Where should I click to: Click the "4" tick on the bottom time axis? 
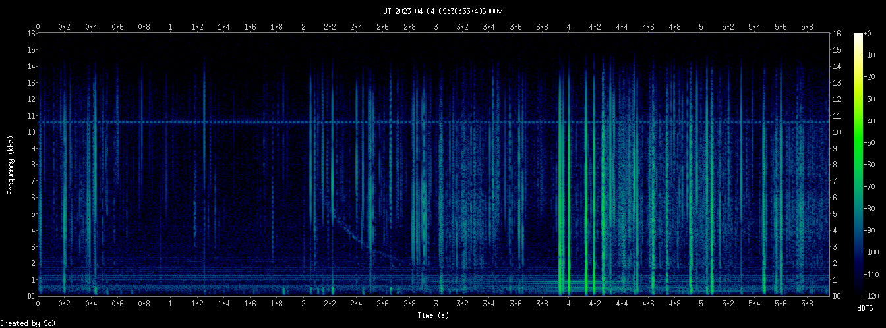point(568,304)
